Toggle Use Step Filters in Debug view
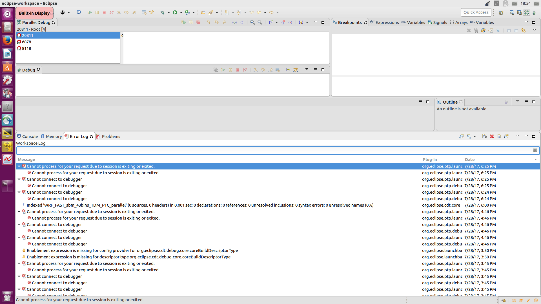 (296, 70)
